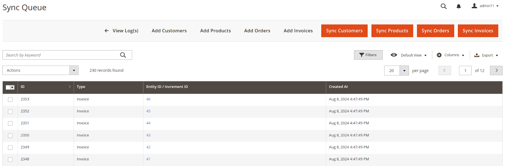Viewport: 506px width, 166px height.
Task: Tick the checkbox for row 2349
Action: pos(10,147)
